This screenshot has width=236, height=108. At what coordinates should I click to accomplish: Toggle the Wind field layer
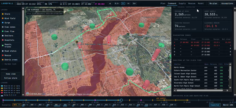[x=11, y=18]
